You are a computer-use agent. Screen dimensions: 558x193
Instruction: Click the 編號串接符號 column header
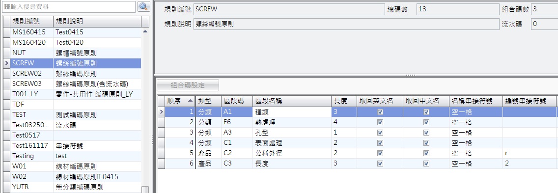(x=529, y=101)
